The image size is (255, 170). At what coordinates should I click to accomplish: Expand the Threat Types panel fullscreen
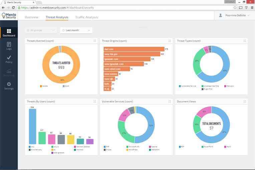coord(245,41)
